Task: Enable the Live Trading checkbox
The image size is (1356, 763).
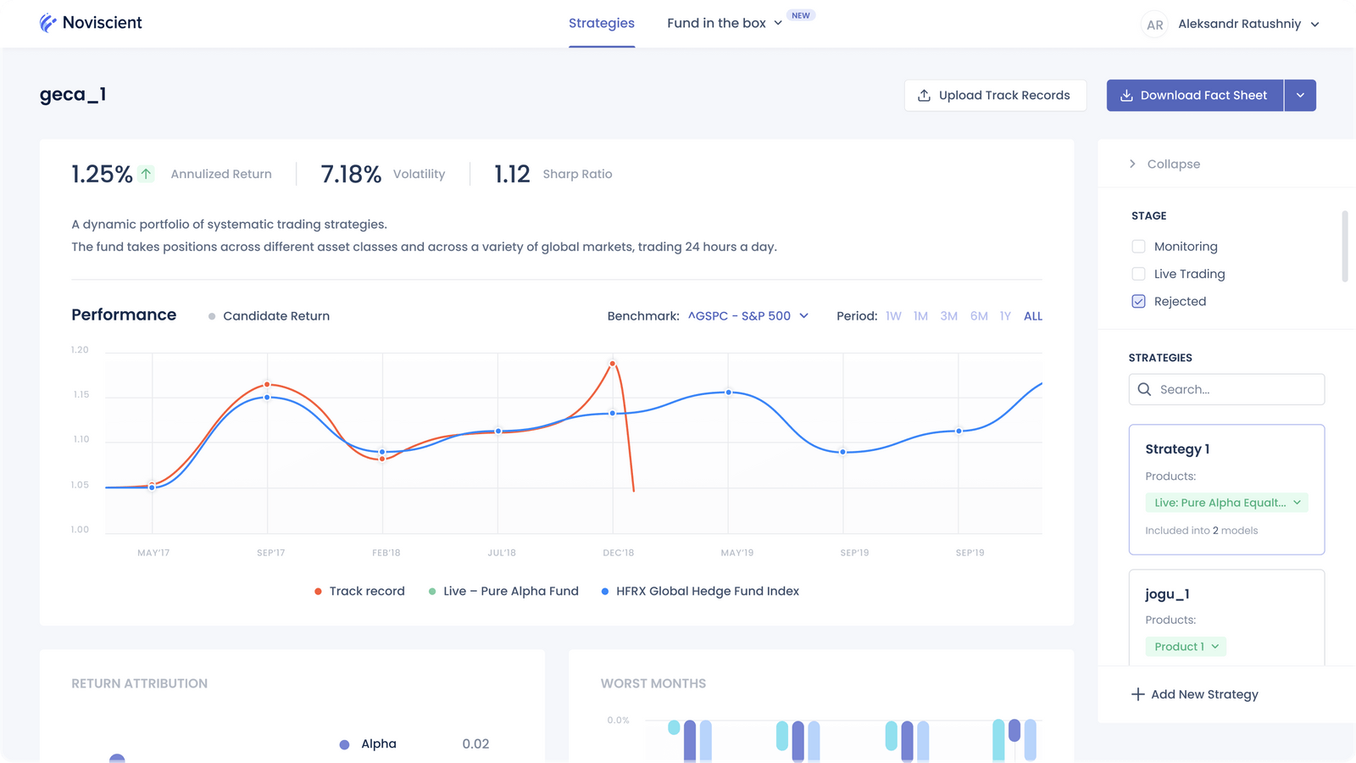Action: [x=1138, y=274]
